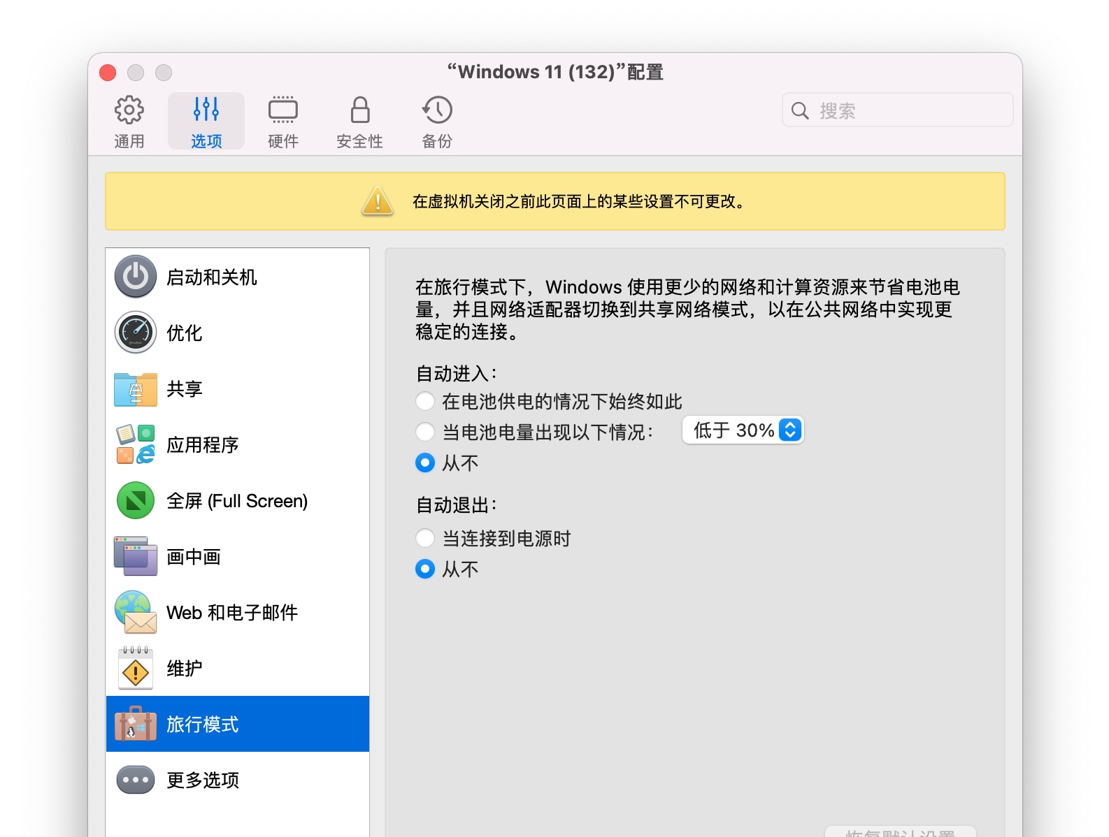Image resolution: width=1109 pixels, height=837 pixels.
Task: Click the search magnifier icon
Action: (800, 110)
